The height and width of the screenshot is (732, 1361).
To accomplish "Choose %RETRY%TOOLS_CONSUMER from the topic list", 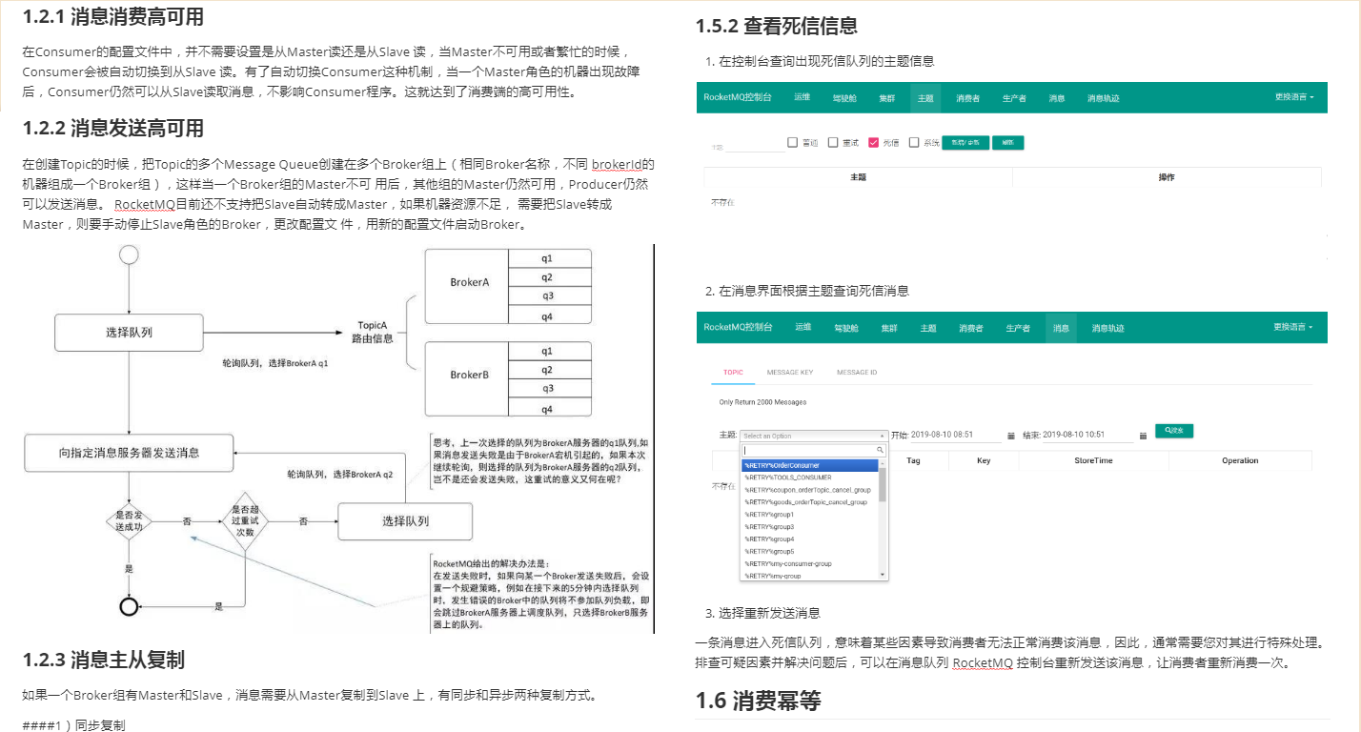I will click(809, 478).
